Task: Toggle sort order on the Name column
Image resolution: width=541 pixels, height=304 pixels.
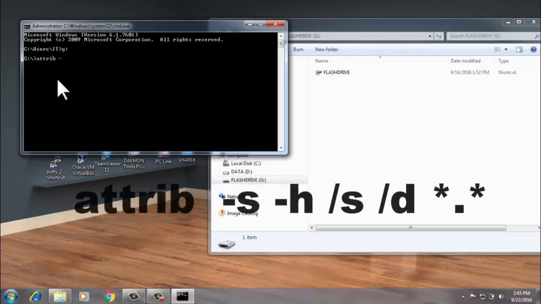Action: pyautogui.click(x=322, y=61)
